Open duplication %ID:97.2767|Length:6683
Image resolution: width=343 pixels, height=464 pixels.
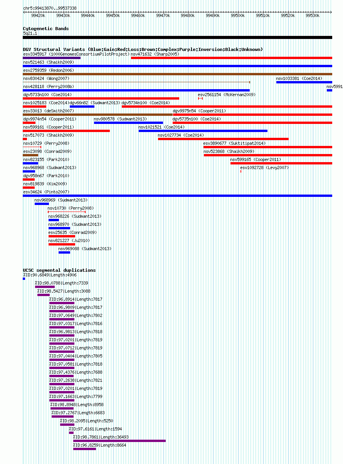(x=63, y=417)
